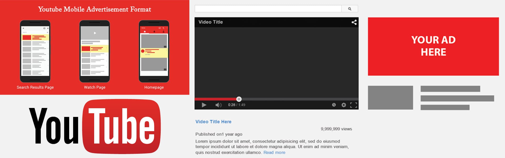Open player settings gear icon
The width and height of the screenshot is (505, 158).
click(344, 105)
